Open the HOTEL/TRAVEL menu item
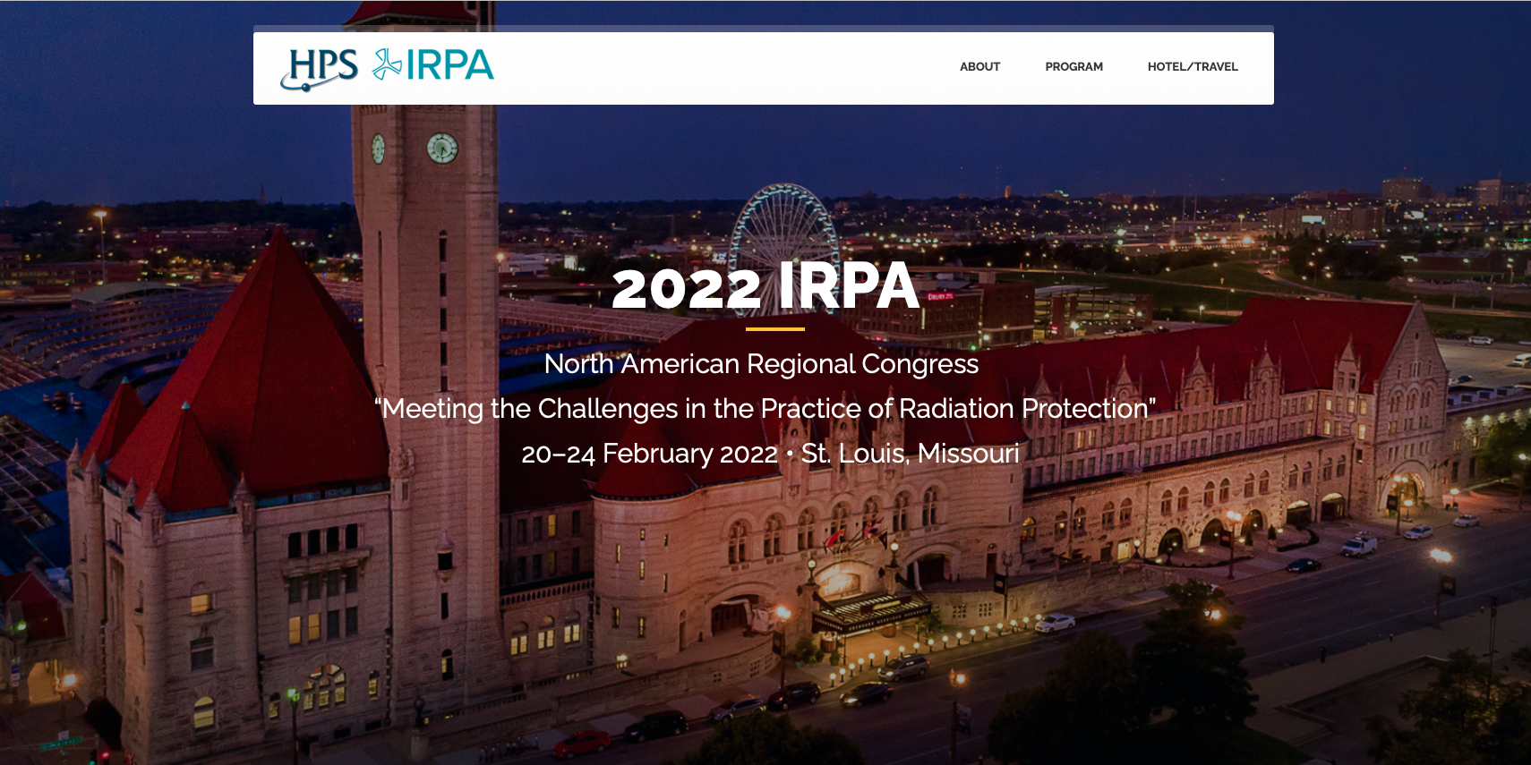Image resolution: width=1531 pixels, height=765 pixels. (x=1193, y=67)
